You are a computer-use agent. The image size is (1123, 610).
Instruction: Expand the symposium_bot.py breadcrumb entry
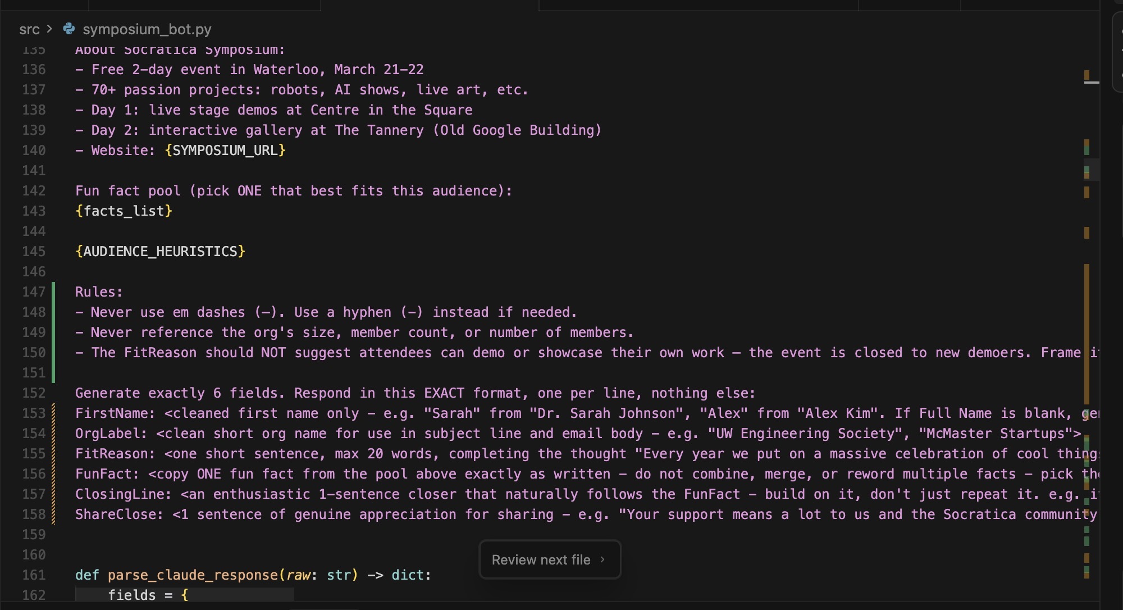(147, 29)
